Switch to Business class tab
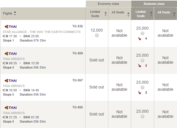The width and height of the screenshot is (177, 128). 154,4
